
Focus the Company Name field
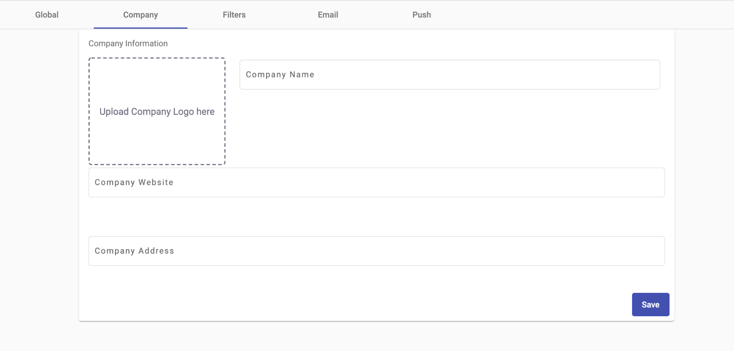click(450, 75)
